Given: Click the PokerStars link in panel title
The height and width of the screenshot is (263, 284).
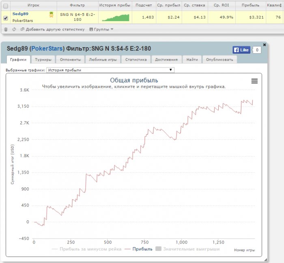Looking at the screenshot, I should tap(47, 49).
